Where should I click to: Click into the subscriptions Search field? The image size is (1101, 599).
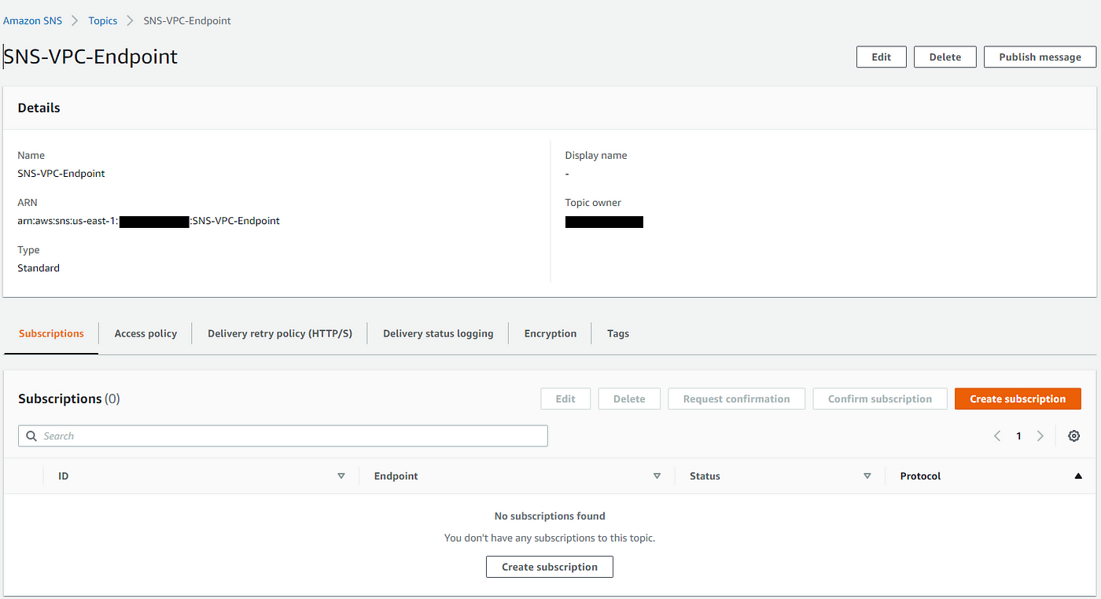(283, 435)
